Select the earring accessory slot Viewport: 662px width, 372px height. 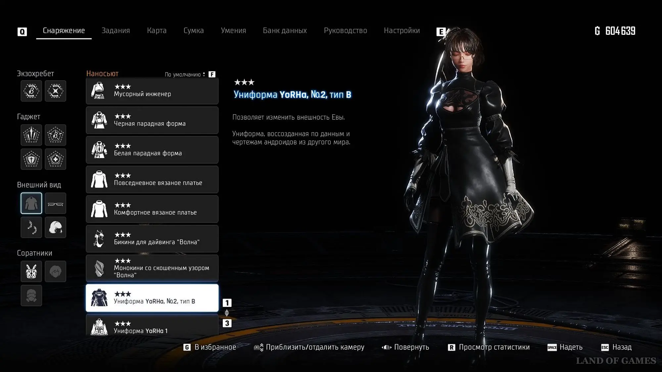[31, 227]
